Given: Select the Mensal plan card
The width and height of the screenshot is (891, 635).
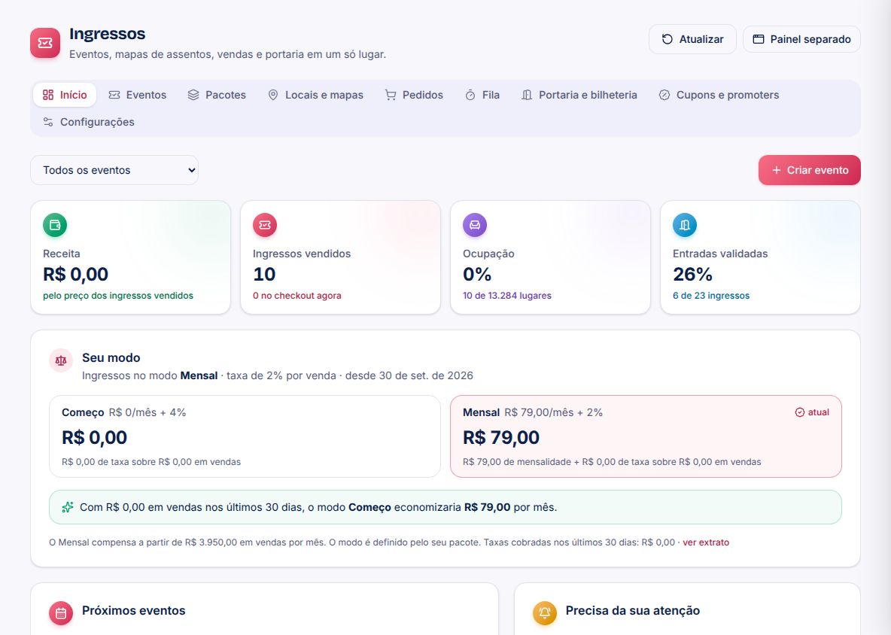Looking at the screenshot, I should point(646,436).
